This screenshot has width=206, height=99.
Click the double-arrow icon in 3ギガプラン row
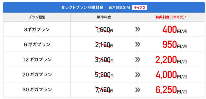pos(138,30)
